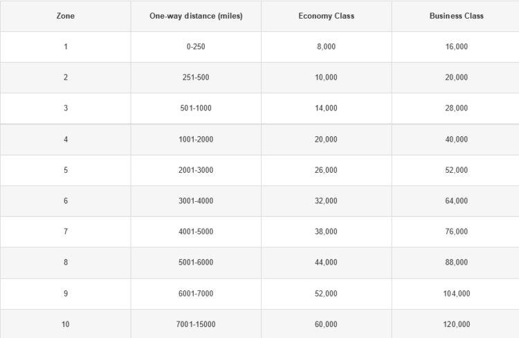Click the 38,000 economy value
The image size is (519, 338).
click(x=327, y=232)
